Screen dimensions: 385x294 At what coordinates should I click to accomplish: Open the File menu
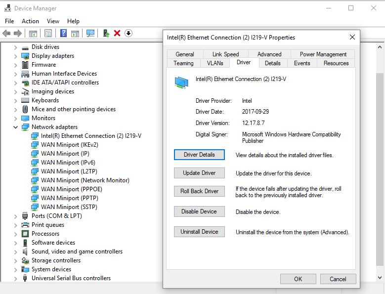(9, 21)
